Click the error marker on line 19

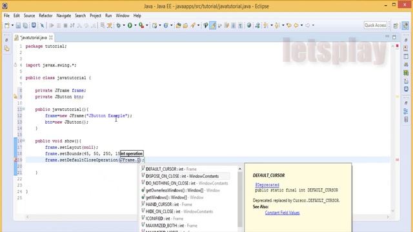15,160
